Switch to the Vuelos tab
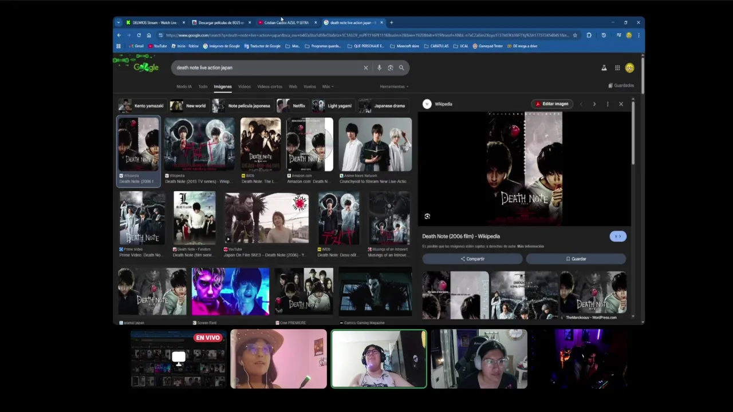The image size is (733, 412). click(x=310, y=86)
